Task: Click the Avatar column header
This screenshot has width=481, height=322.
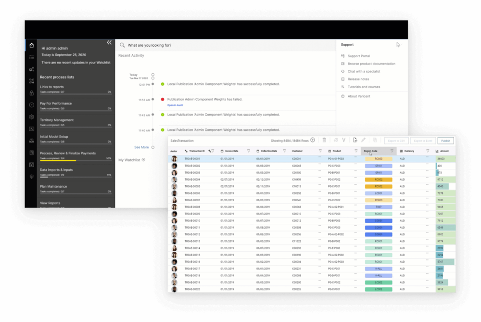Action: pos(174,151)
